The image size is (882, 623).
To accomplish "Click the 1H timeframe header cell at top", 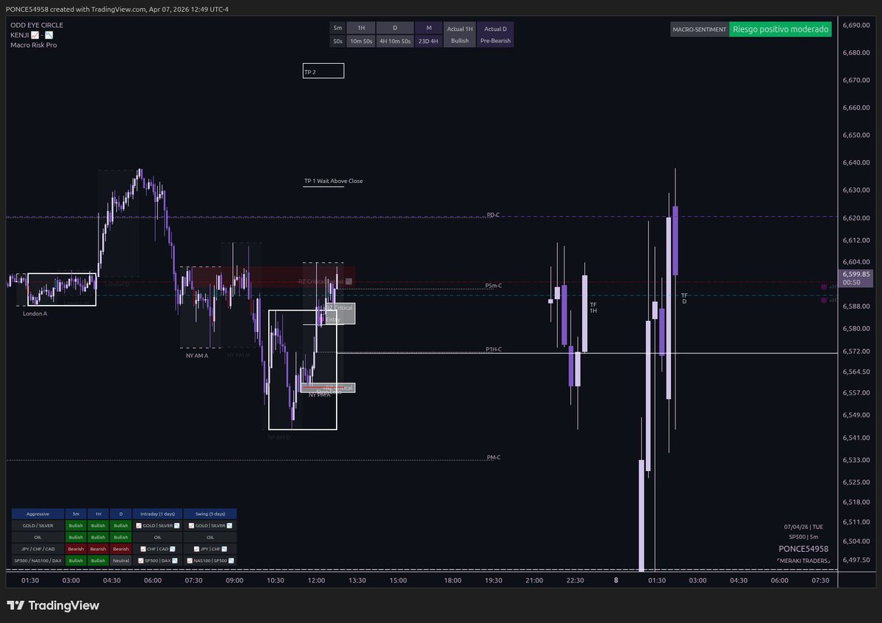I will point(361,28).
